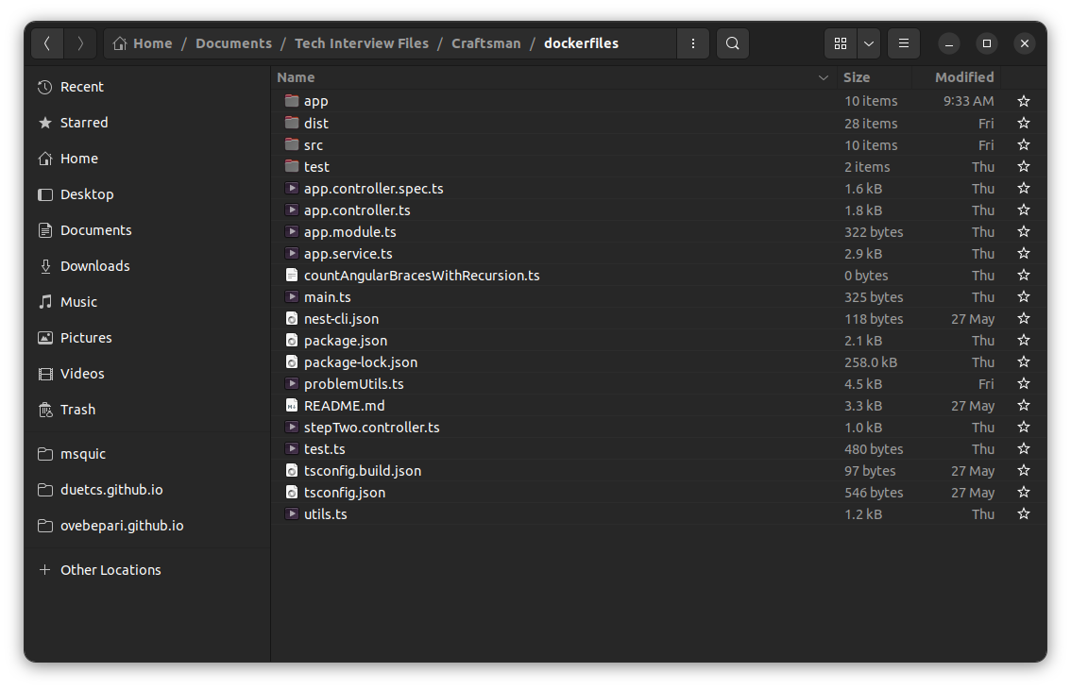Navigate to Home in path bar
The image size is (1071, 689).
tap(143, 43)
